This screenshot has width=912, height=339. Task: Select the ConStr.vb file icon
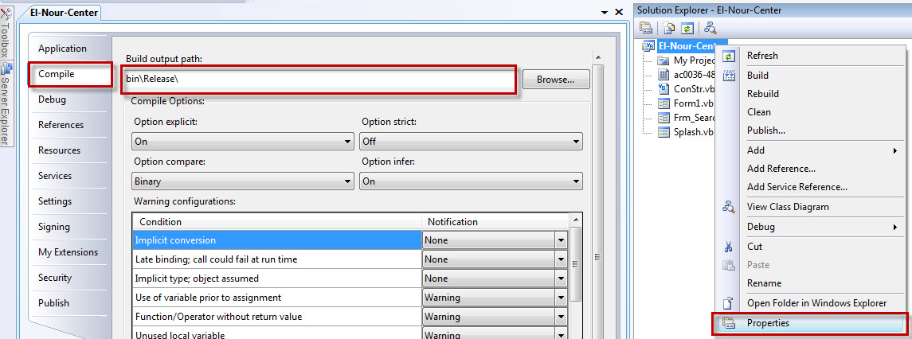pyautogui.click(x=663, y=89)
